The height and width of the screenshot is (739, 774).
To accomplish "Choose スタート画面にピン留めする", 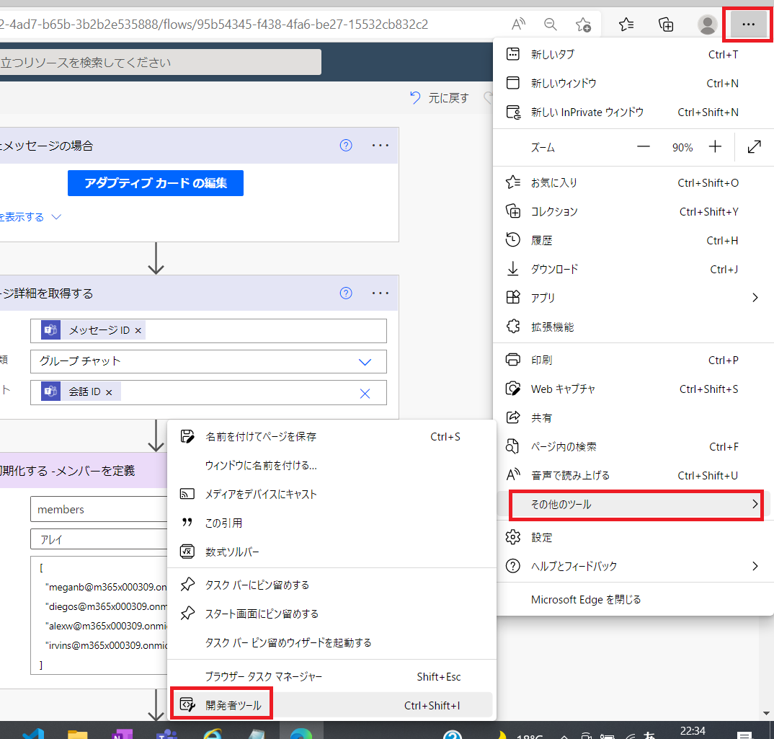I will 332,614.
